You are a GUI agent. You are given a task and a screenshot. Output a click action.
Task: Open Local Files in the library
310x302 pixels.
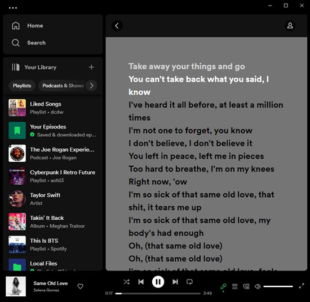click(x=53, y=264)
